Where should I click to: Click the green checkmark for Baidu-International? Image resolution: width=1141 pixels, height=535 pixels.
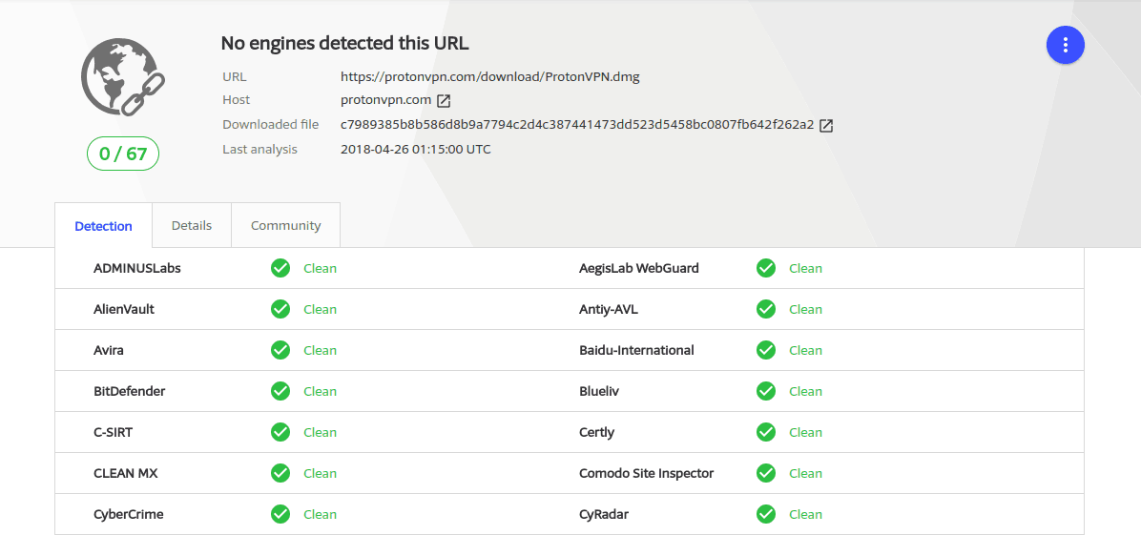click(765, 350)
